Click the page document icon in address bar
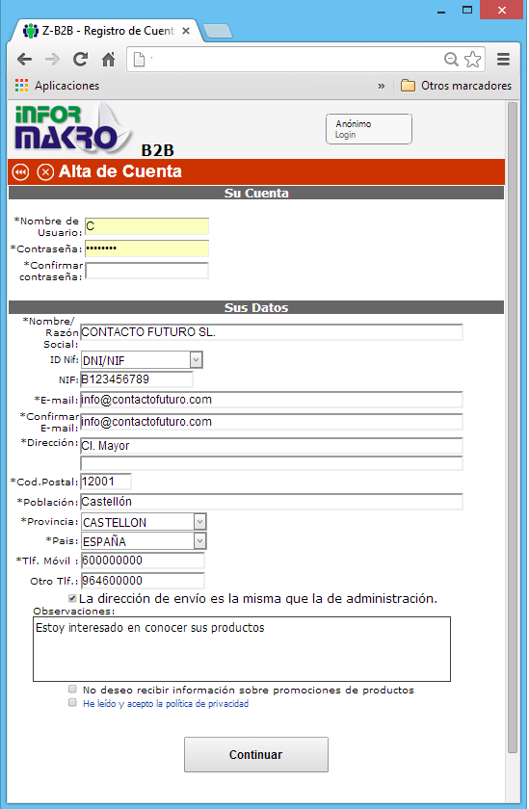This screenshot has height=809, width=529. 140,60
